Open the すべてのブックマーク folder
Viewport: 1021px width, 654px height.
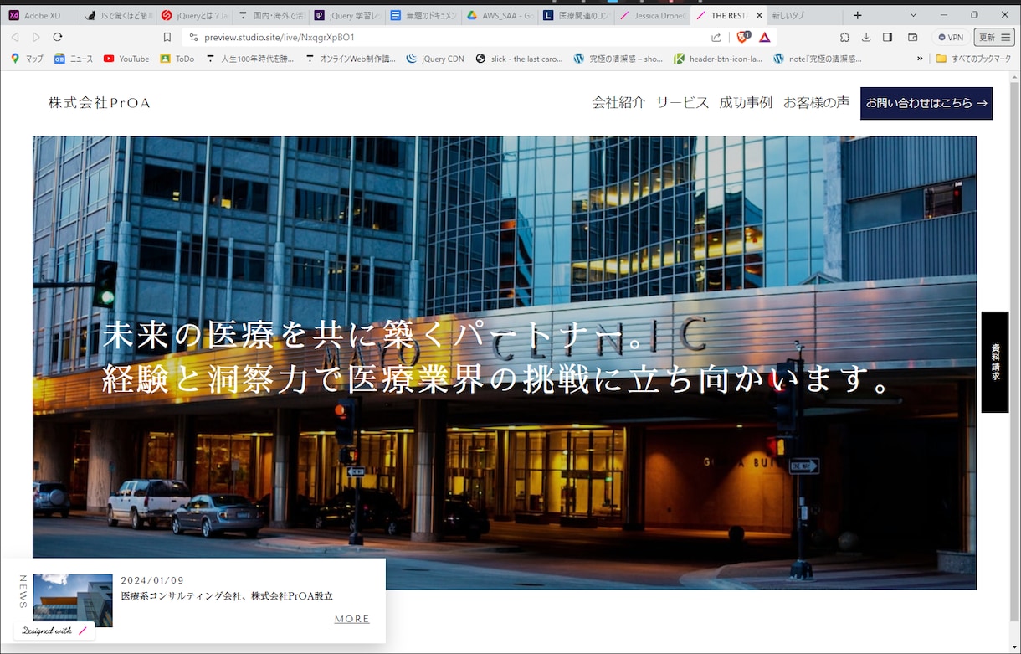(972, 59)
